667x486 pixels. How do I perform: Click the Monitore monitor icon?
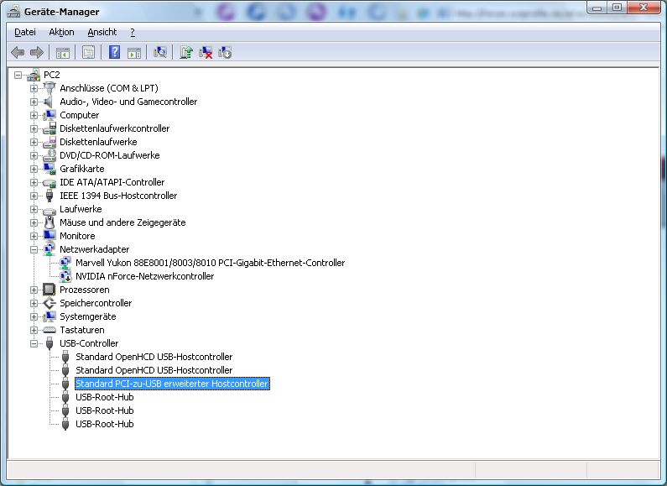tap(50, 236)
